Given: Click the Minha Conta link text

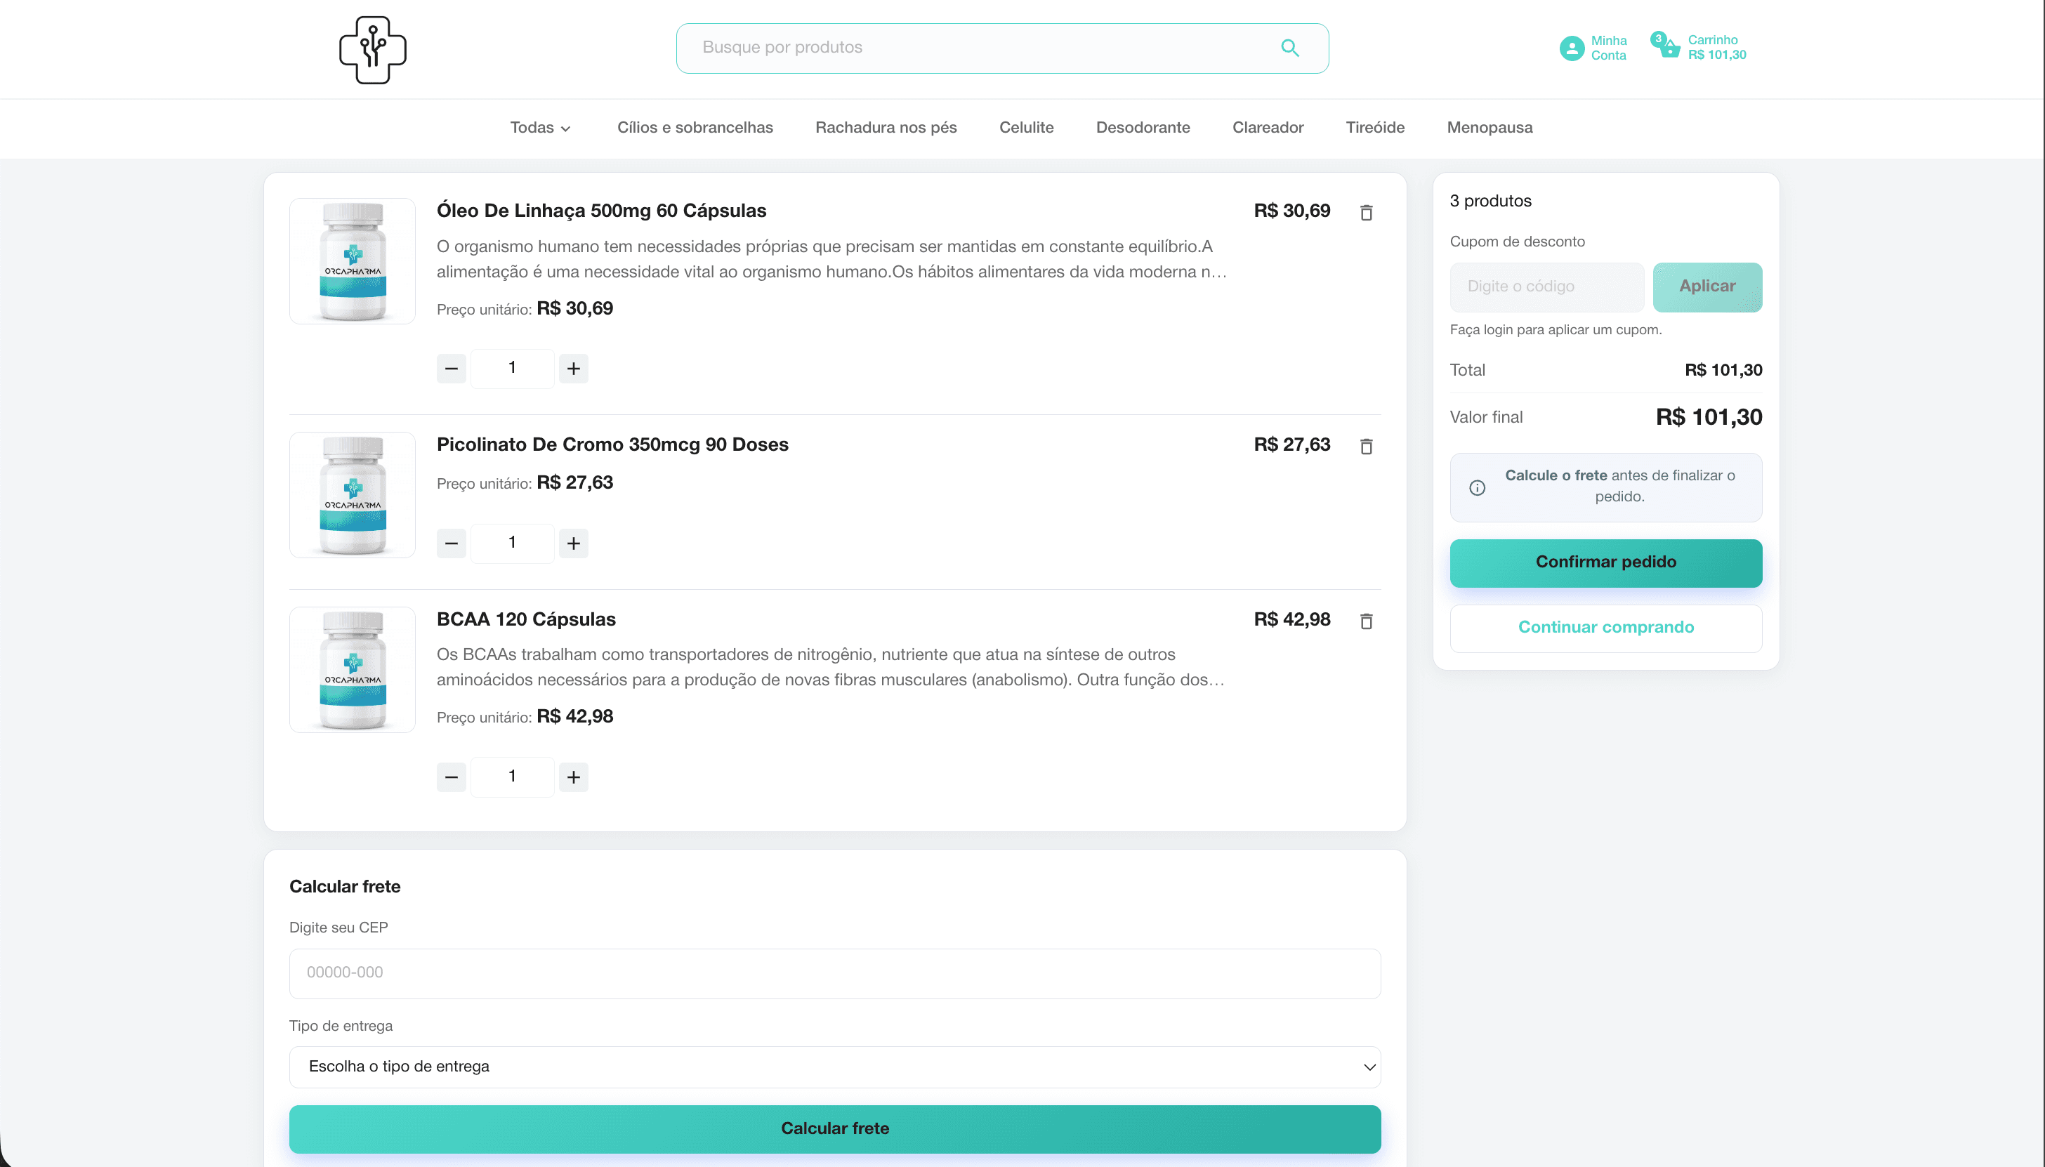Looking at the screenshot, I should [x=1608, y=48].
